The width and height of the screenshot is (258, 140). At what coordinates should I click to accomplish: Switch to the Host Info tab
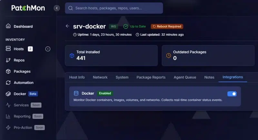pyautogui.click(x=77, y=77)
